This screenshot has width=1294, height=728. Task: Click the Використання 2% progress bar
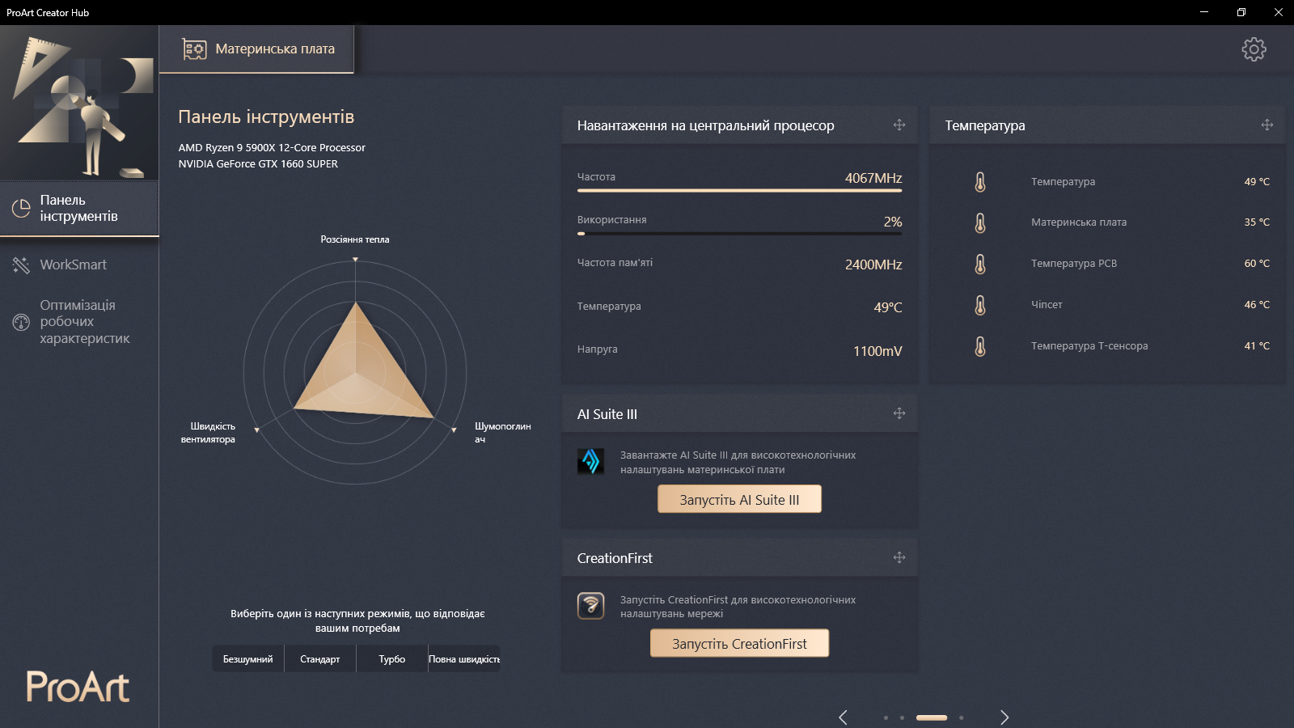[x=739, y=234]
